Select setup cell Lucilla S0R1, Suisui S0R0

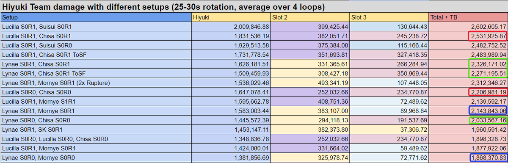pos(96,45)
